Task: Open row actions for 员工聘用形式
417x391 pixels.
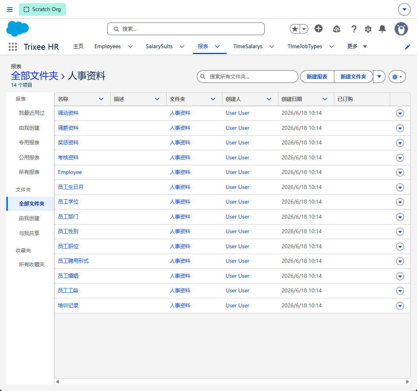Action: (x=400, y=261)
